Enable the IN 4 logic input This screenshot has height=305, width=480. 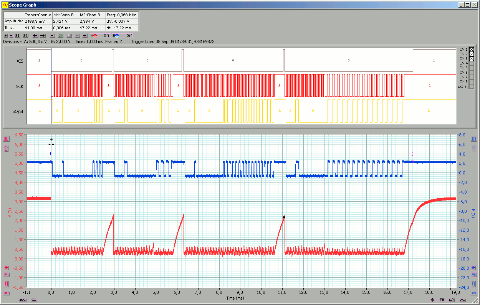click(472, 63)
